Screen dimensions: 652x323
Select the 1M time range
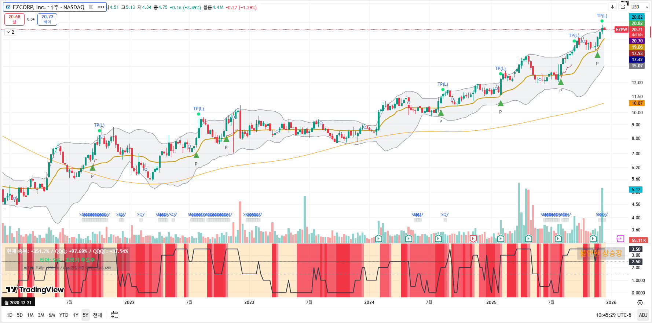[x=30, y=315]
